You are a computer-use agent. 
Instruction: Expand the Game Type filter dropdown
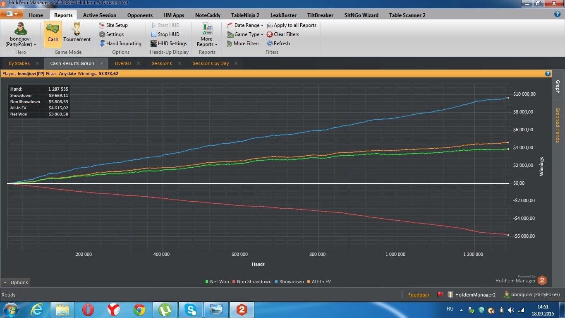click(245, 34)
